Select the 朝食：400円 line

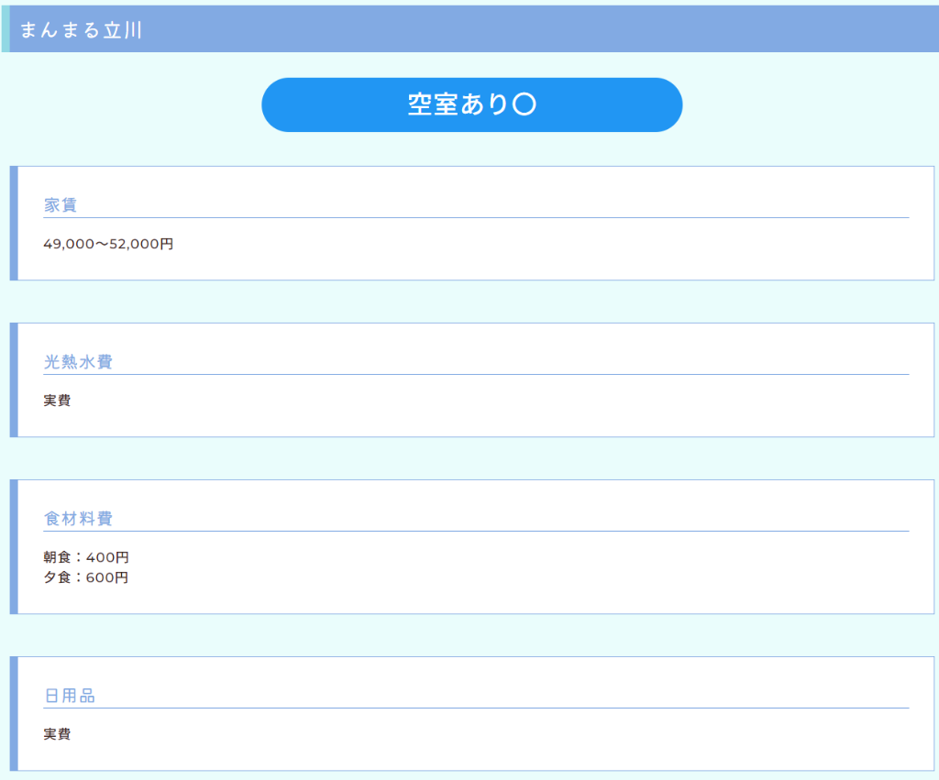86,557
